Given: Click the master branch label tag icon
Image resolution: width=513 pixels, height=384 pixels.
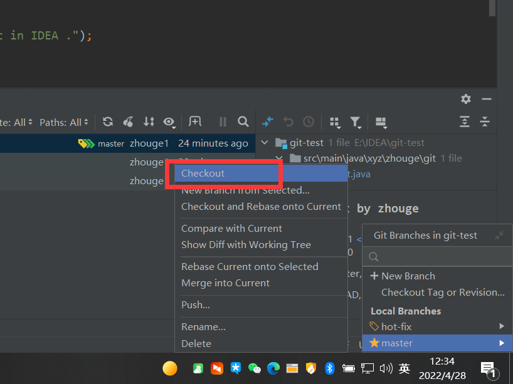Looking at the screenshot, I should tap(87, 143).
